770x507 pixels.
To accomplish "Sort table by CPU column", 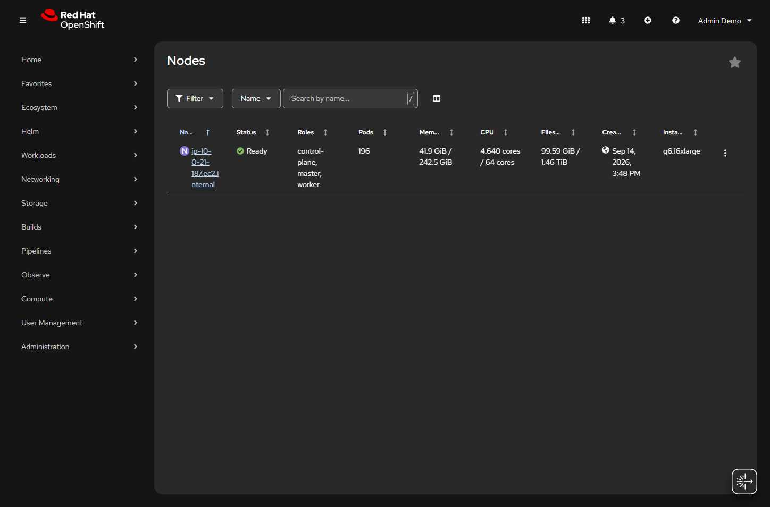I will point(494,132).
